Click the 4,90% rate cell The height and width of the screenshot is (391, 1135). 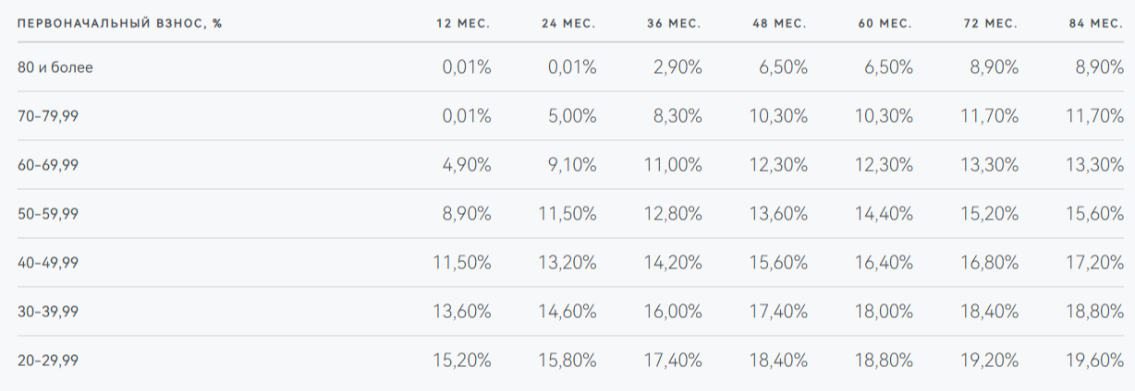tap(466, 165)
